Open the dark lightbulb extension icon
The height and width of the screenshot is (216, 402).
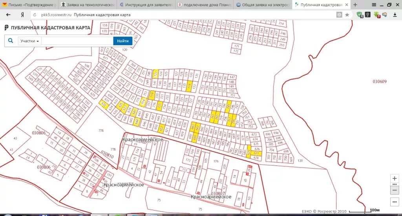click(367, 15)
